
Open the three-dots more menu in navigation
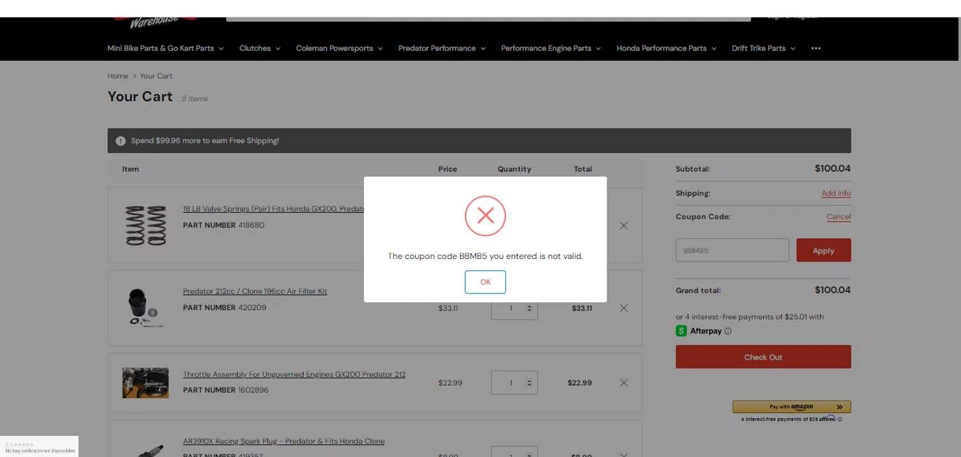tap(816, 48)
